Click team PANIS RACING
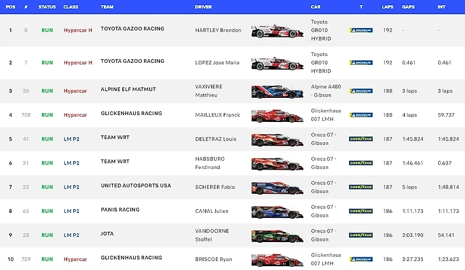This screenshot has height=270, width=465. (x=120, y=210)
